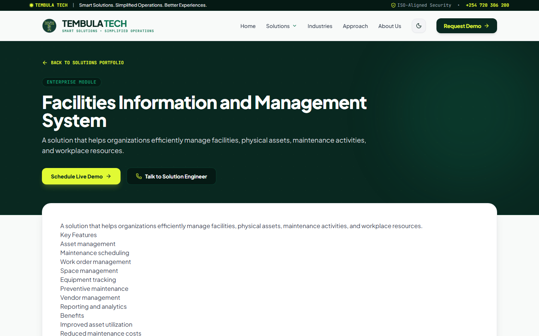Navigate to About Us
The height and width of the screenshot is (336, 539).
pos(390,26)
